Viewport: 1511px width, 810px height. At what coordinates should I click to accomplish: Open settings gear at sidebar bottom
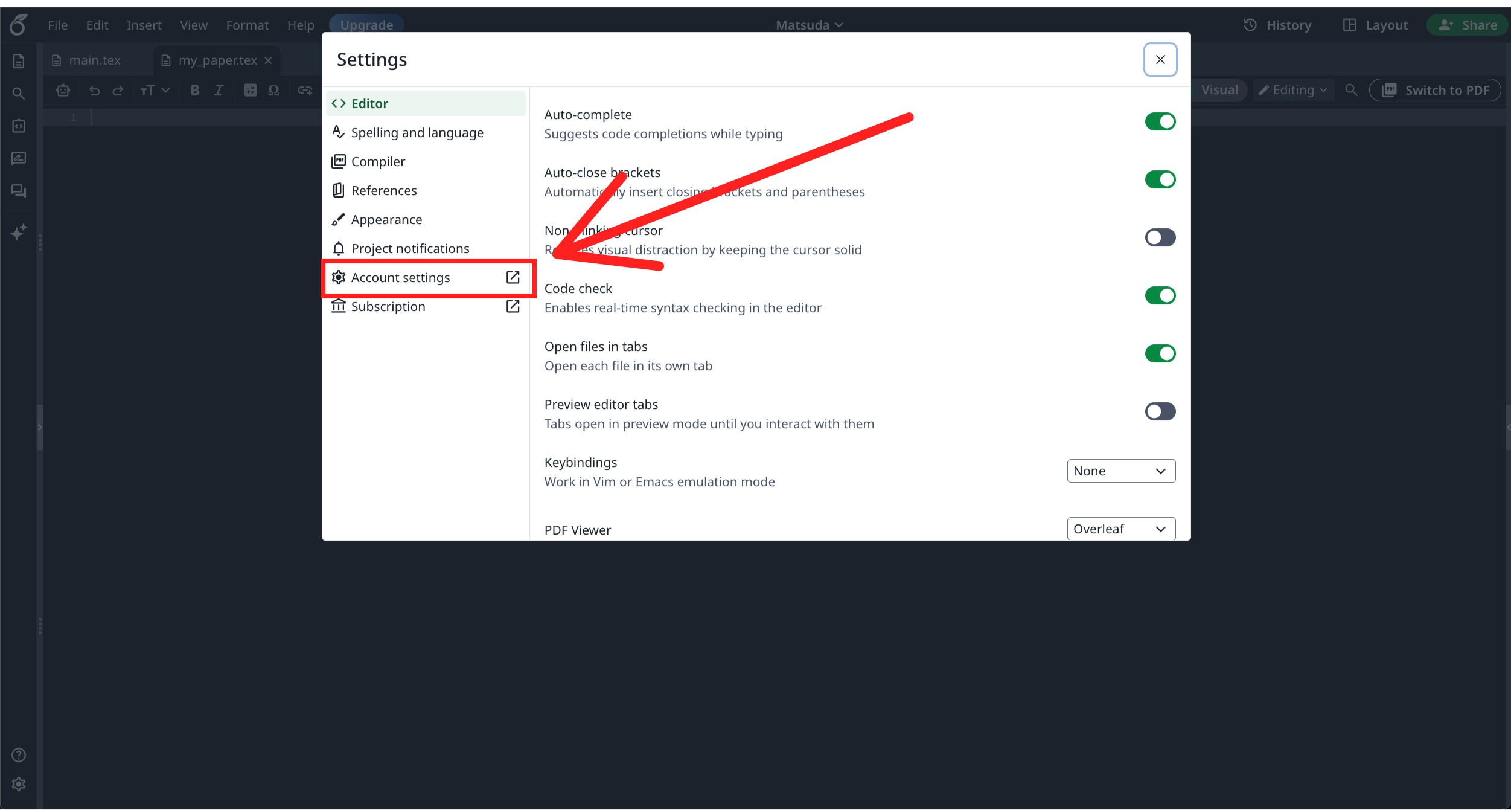(x=19, y=784)
